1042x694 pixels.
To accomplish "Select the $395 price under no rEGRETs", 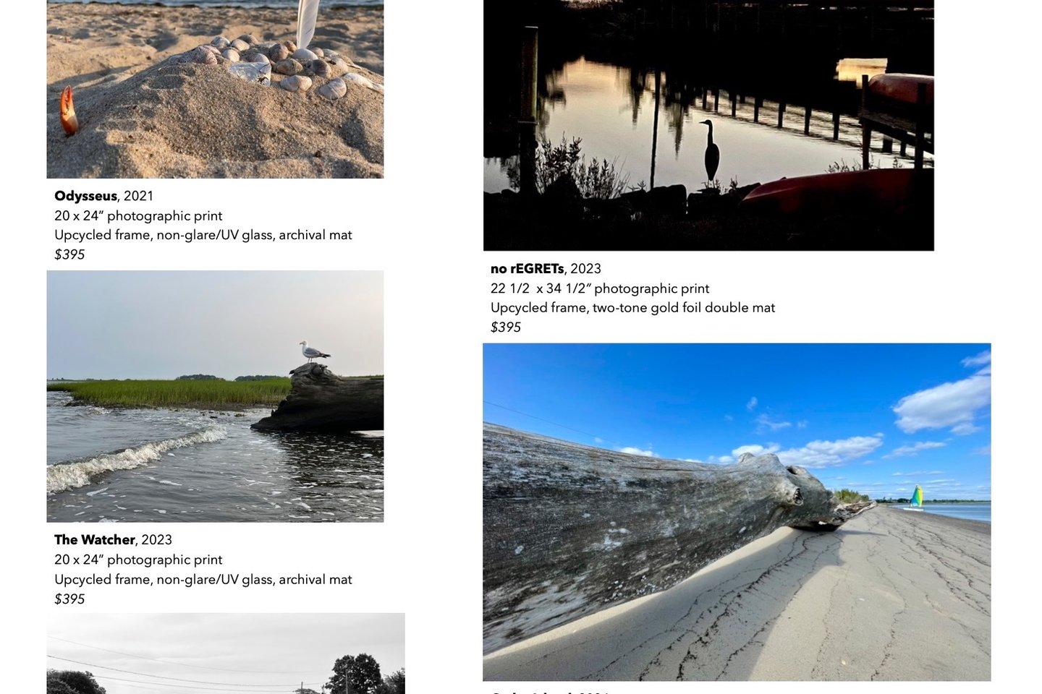I will (x=506, y=327).
